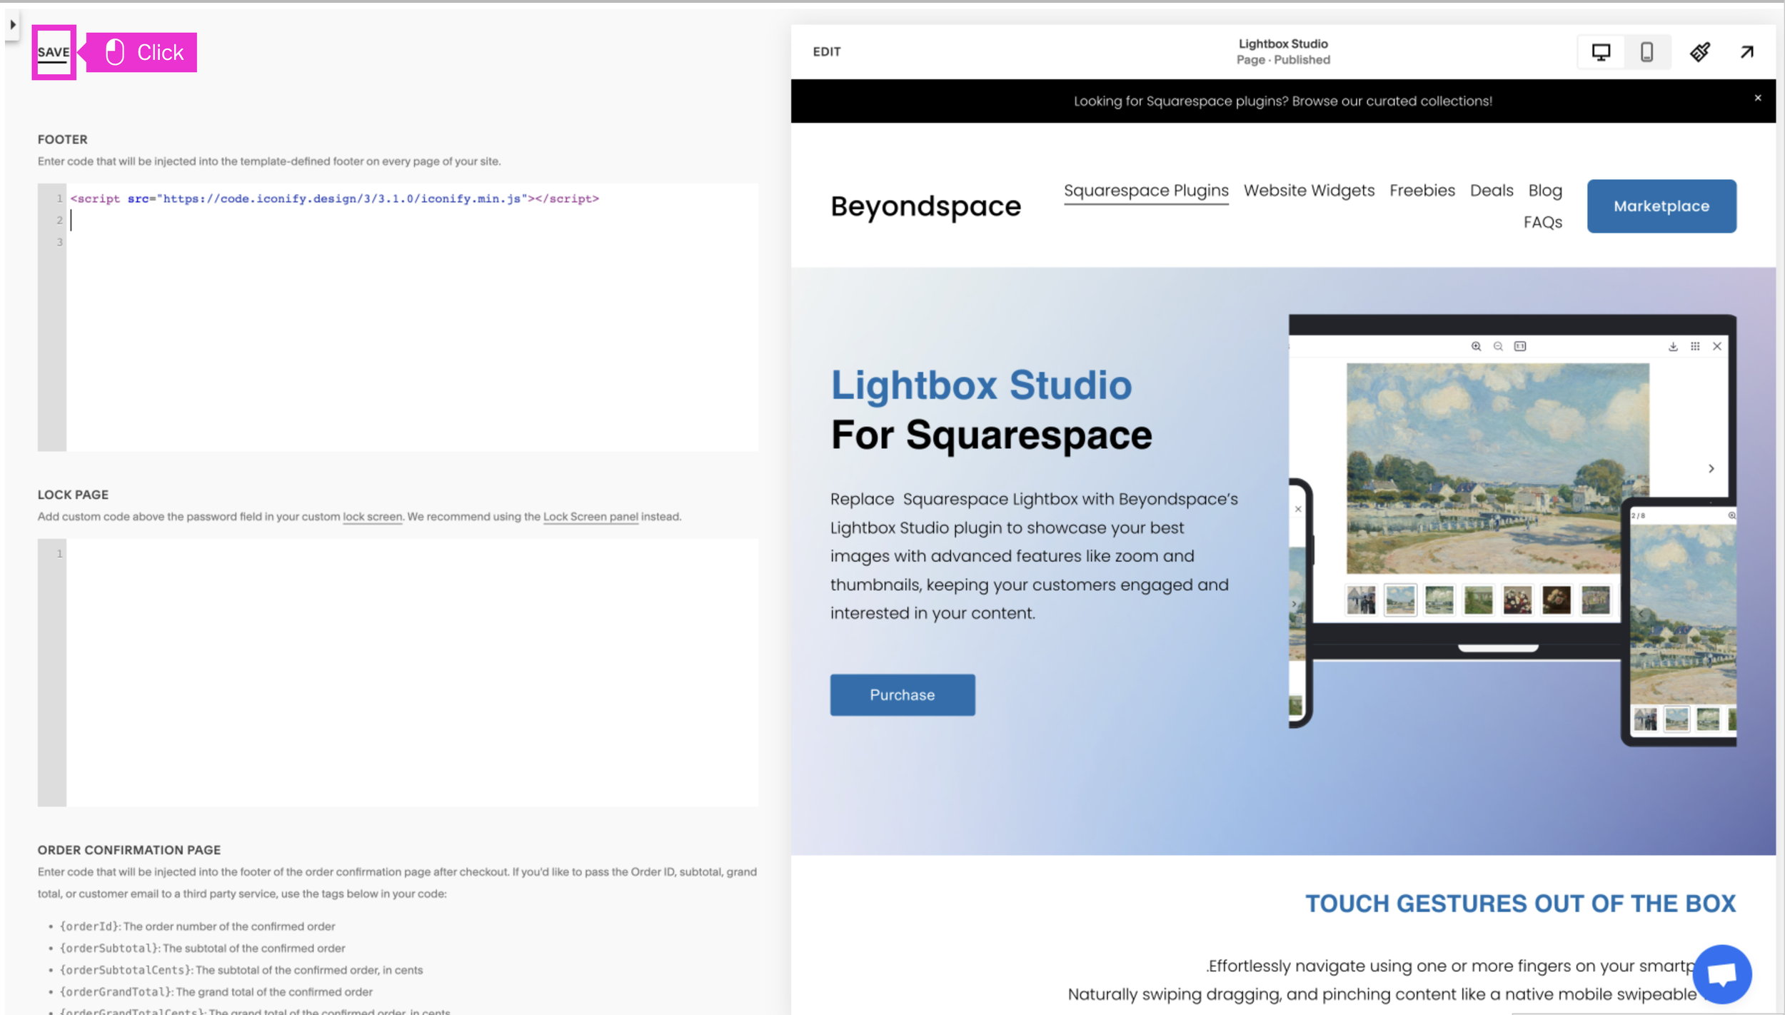
Task: Follow the 'lock screen' link
Action: point(372,517)
